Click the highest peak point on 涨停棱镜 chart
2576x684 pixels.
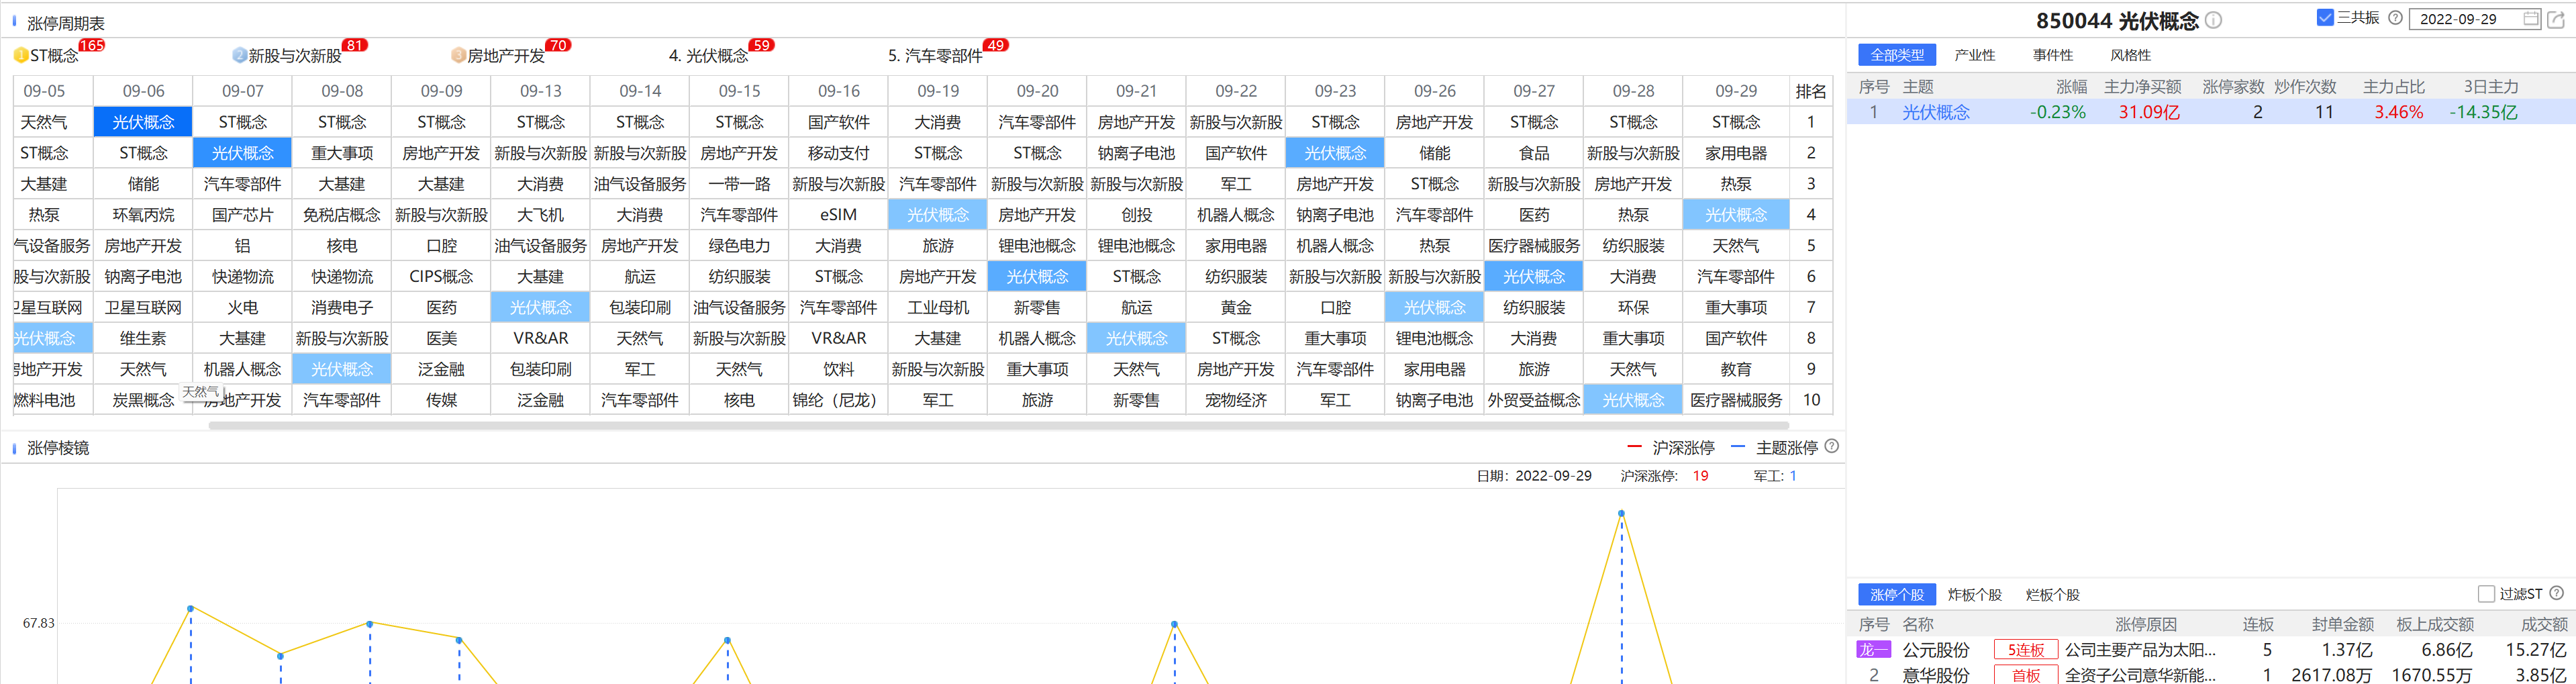(1622, 513)
